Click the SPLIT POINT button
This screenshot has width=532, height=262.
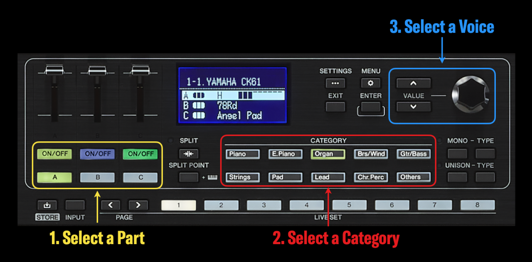pyautogui.click(x=189, y=177)
